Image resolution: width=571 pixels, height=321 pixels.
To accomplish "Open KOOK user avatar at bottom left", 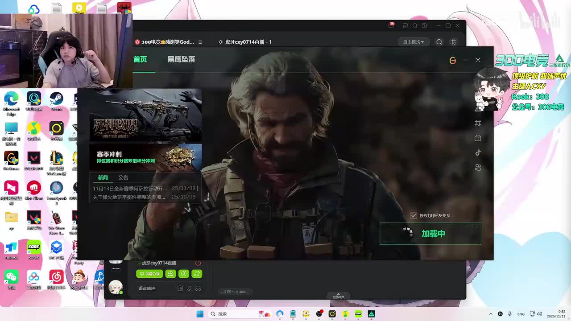I will (116, 287).
